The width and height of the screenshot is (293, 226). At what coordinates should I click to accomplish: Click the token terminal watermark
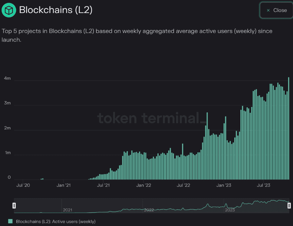point(152,118)
